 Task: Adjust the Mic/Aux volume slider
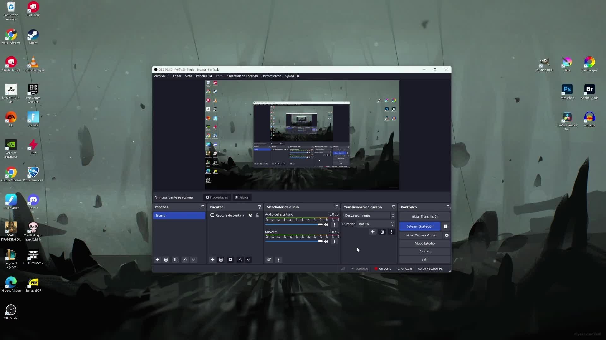(x=320, y=241)
